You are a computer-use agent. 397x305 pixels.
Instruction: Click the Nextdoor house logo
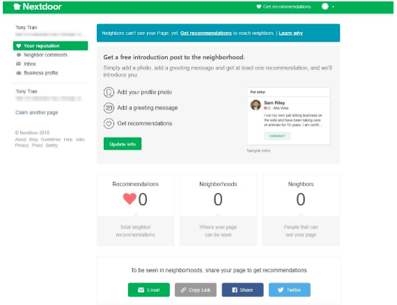pos(17,6)
